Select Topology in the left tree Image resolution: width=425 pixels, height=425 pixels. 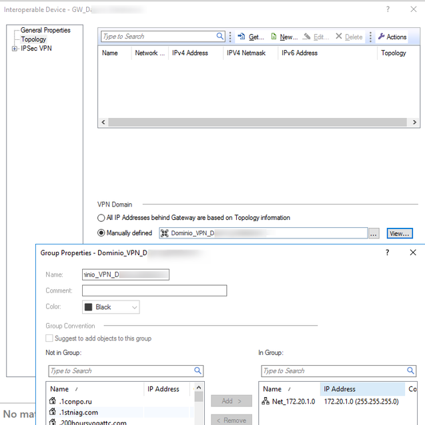point(33,39)
